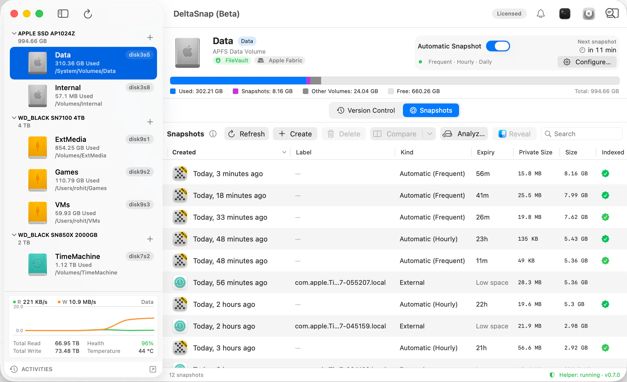Image resolution: width=627 pixels, height=382 pixels.
Task: Switch to the Version Control tab
Action: (366, 110)
